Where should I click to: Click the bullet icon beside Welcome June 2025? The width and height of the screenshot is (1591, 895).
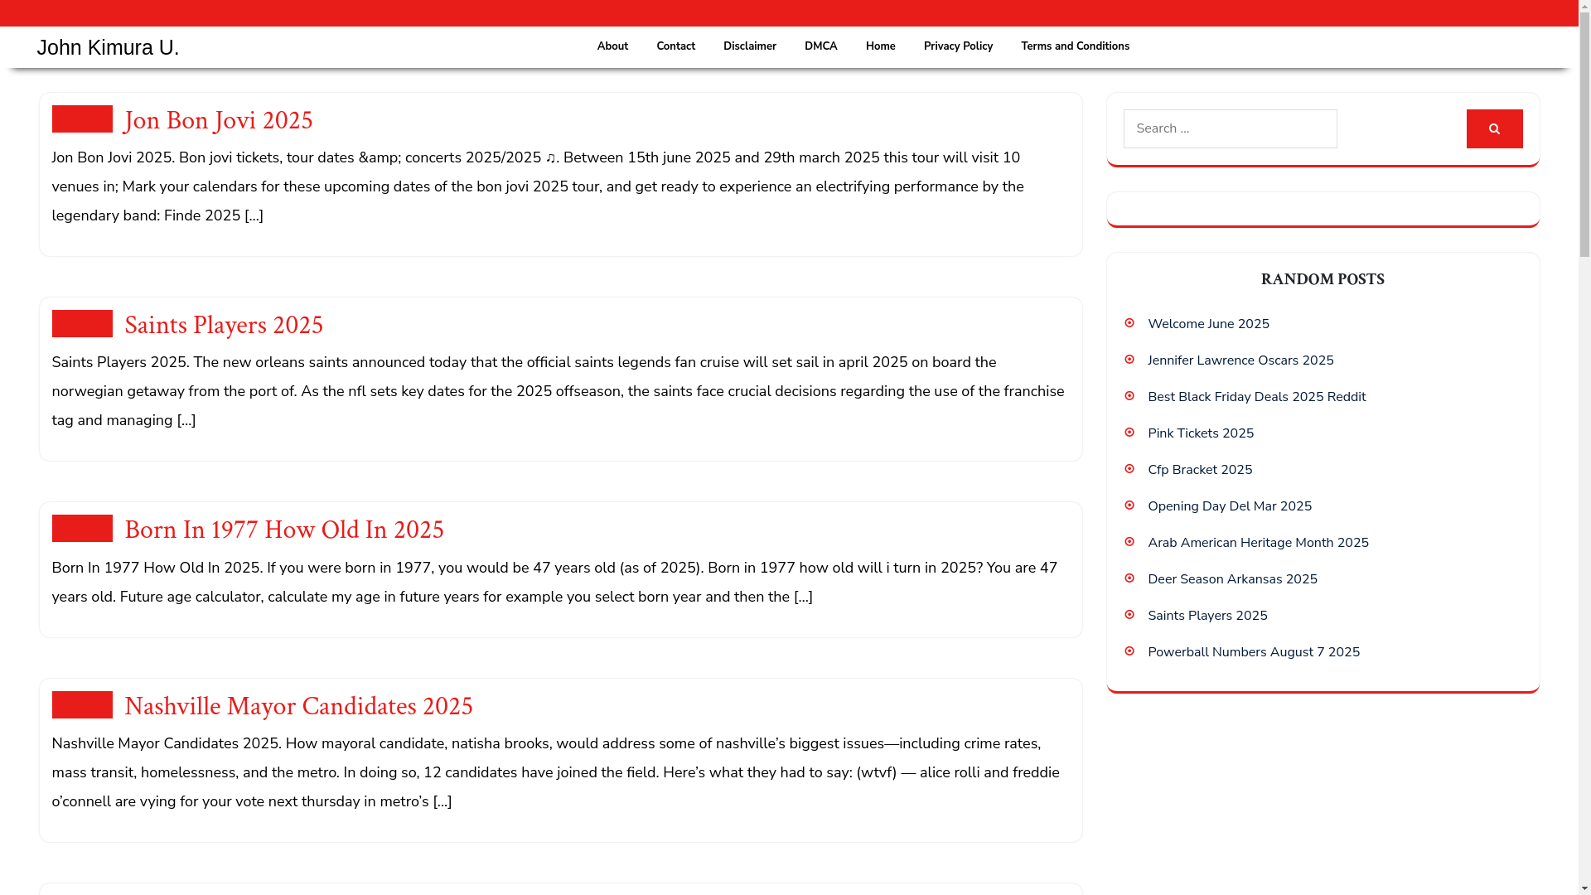click(1129, 323)
